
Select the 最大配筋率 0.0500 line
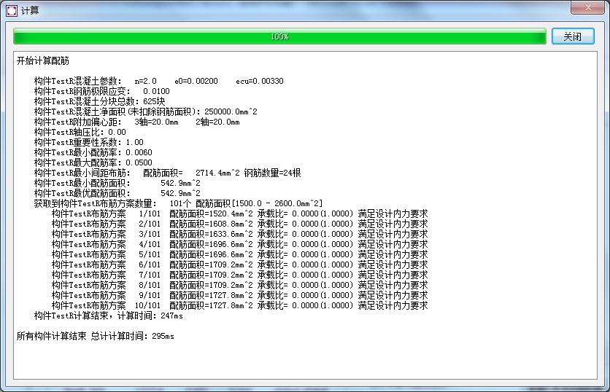click(93, 162)
